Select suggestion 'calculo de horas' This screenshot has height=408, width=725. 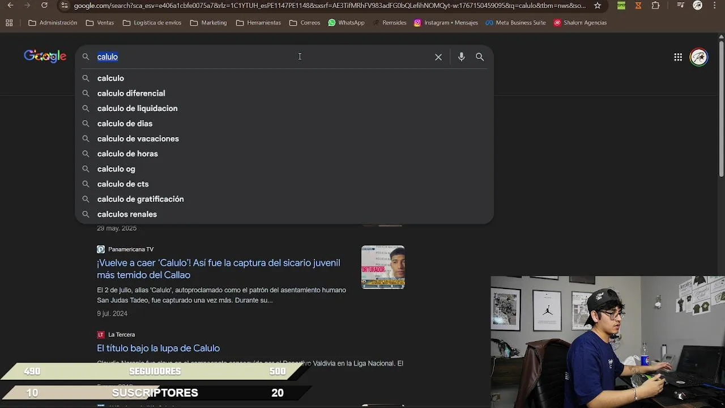[x=284, y=154]
